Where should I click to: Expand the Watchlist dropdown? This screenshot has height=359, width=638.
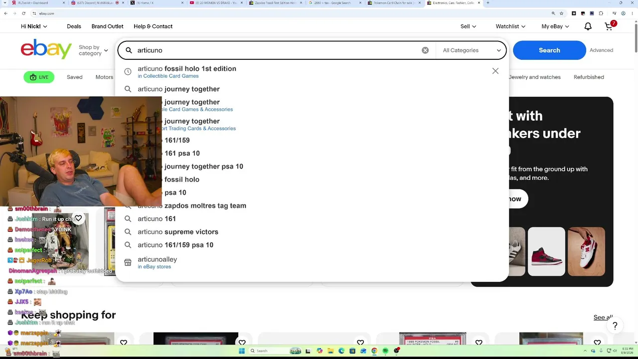[511, 26]
